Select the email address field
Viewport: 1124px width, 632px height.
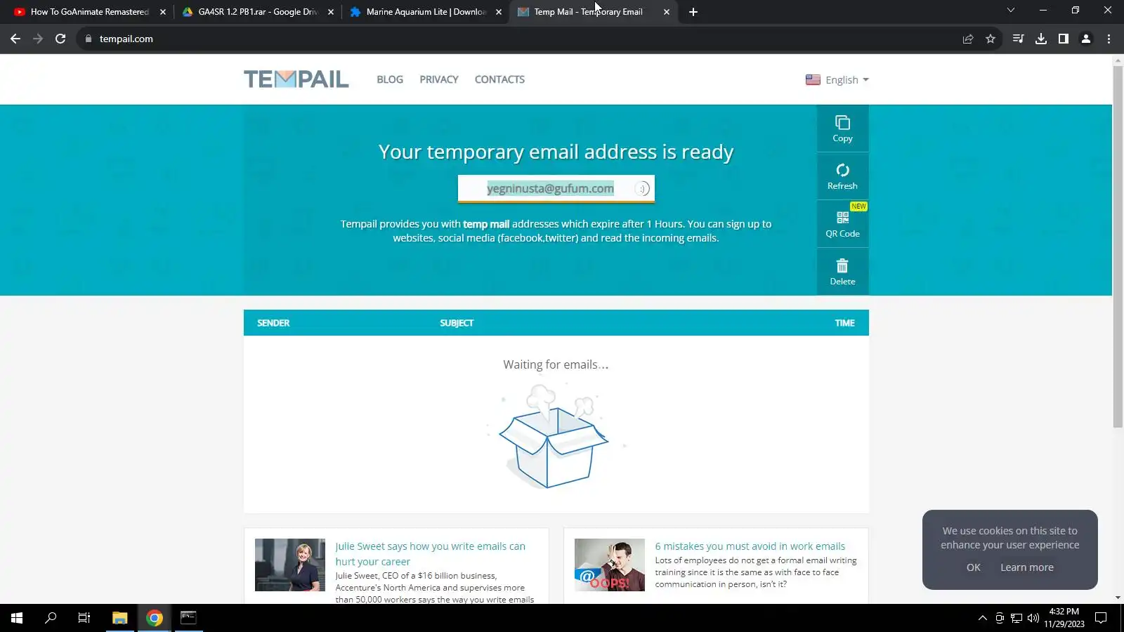[556, 188]
